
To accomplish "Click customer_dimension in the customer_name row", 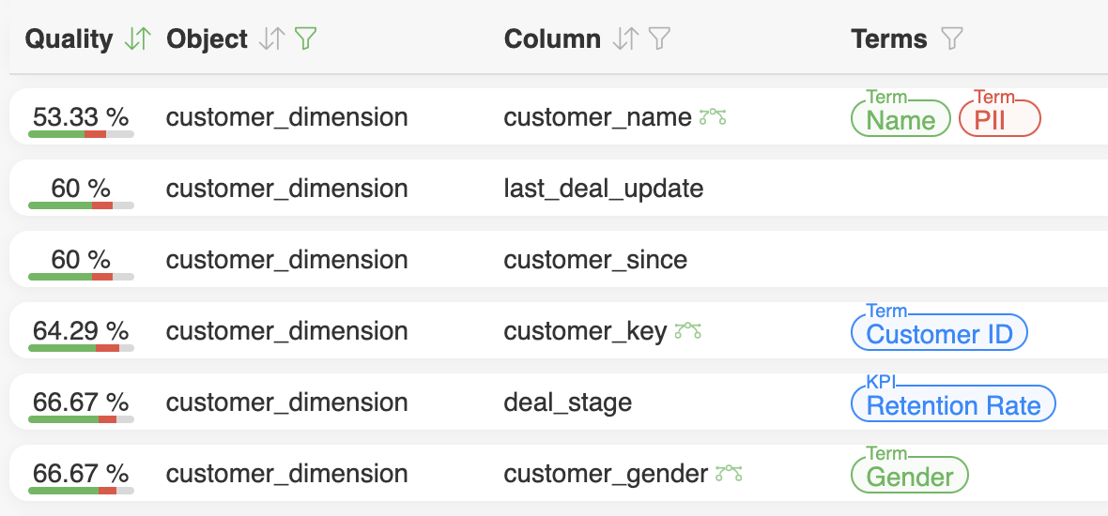I will [x=286, y=117].
